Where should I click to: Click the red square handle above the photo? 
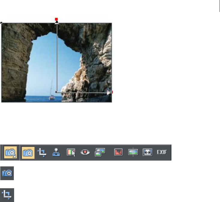point(56,19)
